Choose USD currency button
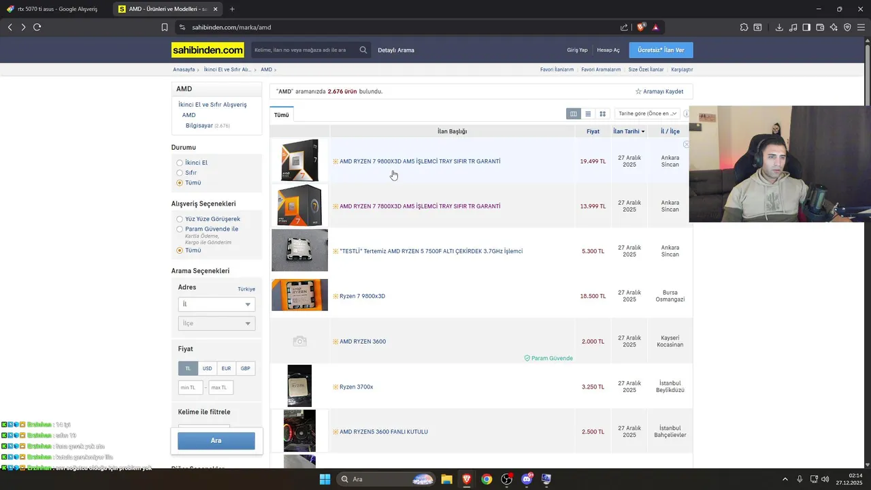The image size is (871, 490). pyautogui.click(x=207, y=368)
